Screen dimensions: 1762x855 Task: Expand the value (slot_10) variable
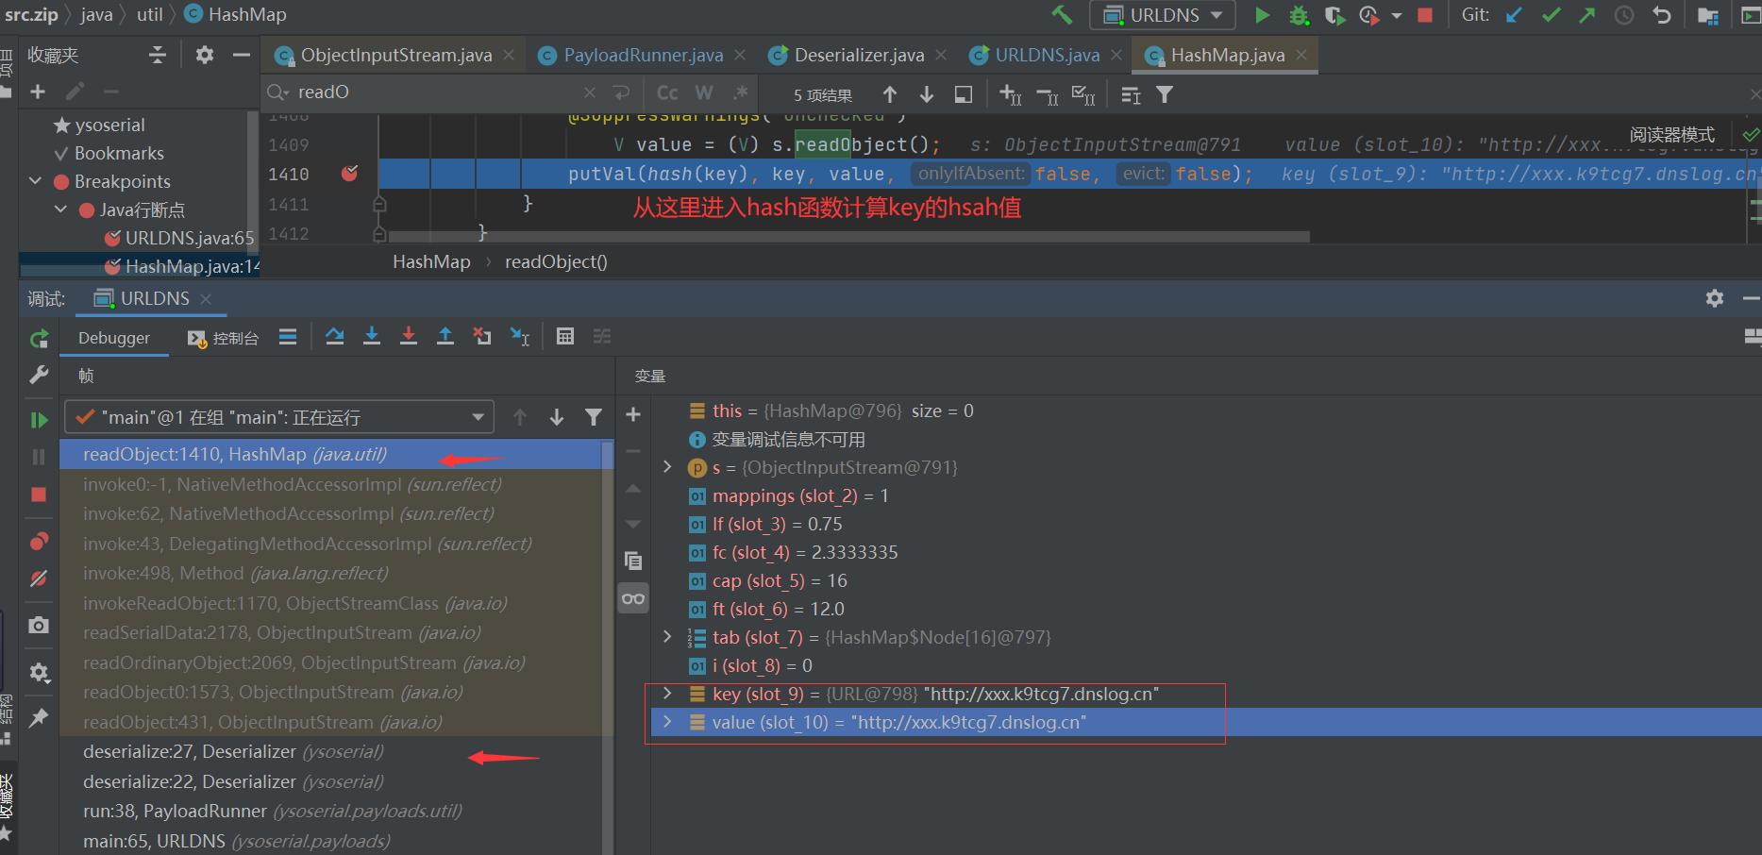click(667, 722)
